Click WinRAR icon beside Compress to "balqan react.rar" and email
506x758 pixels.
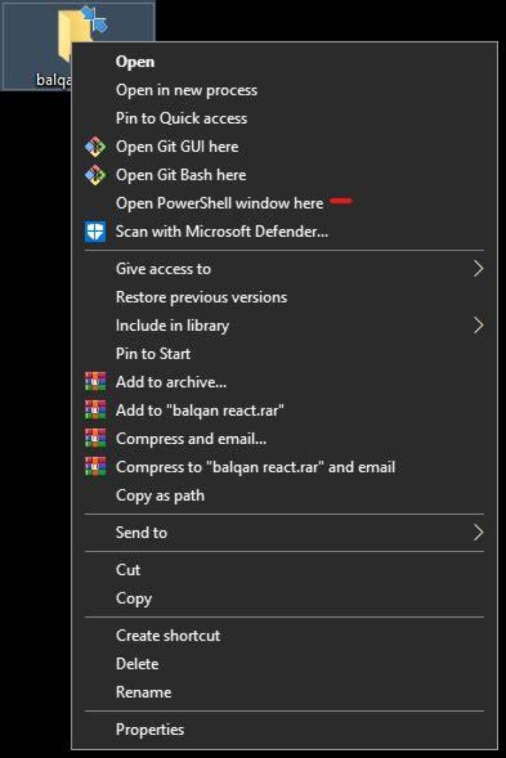pos(96,467)
